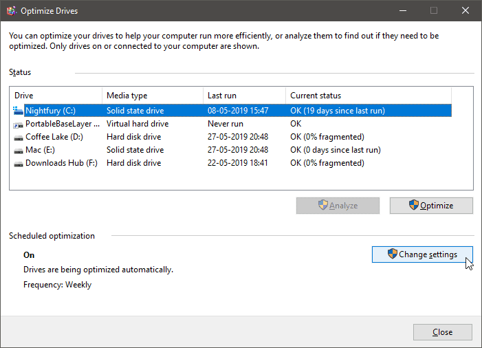
Task: Click the Optimize Drives title bar app icon
Action: [12, 11]
